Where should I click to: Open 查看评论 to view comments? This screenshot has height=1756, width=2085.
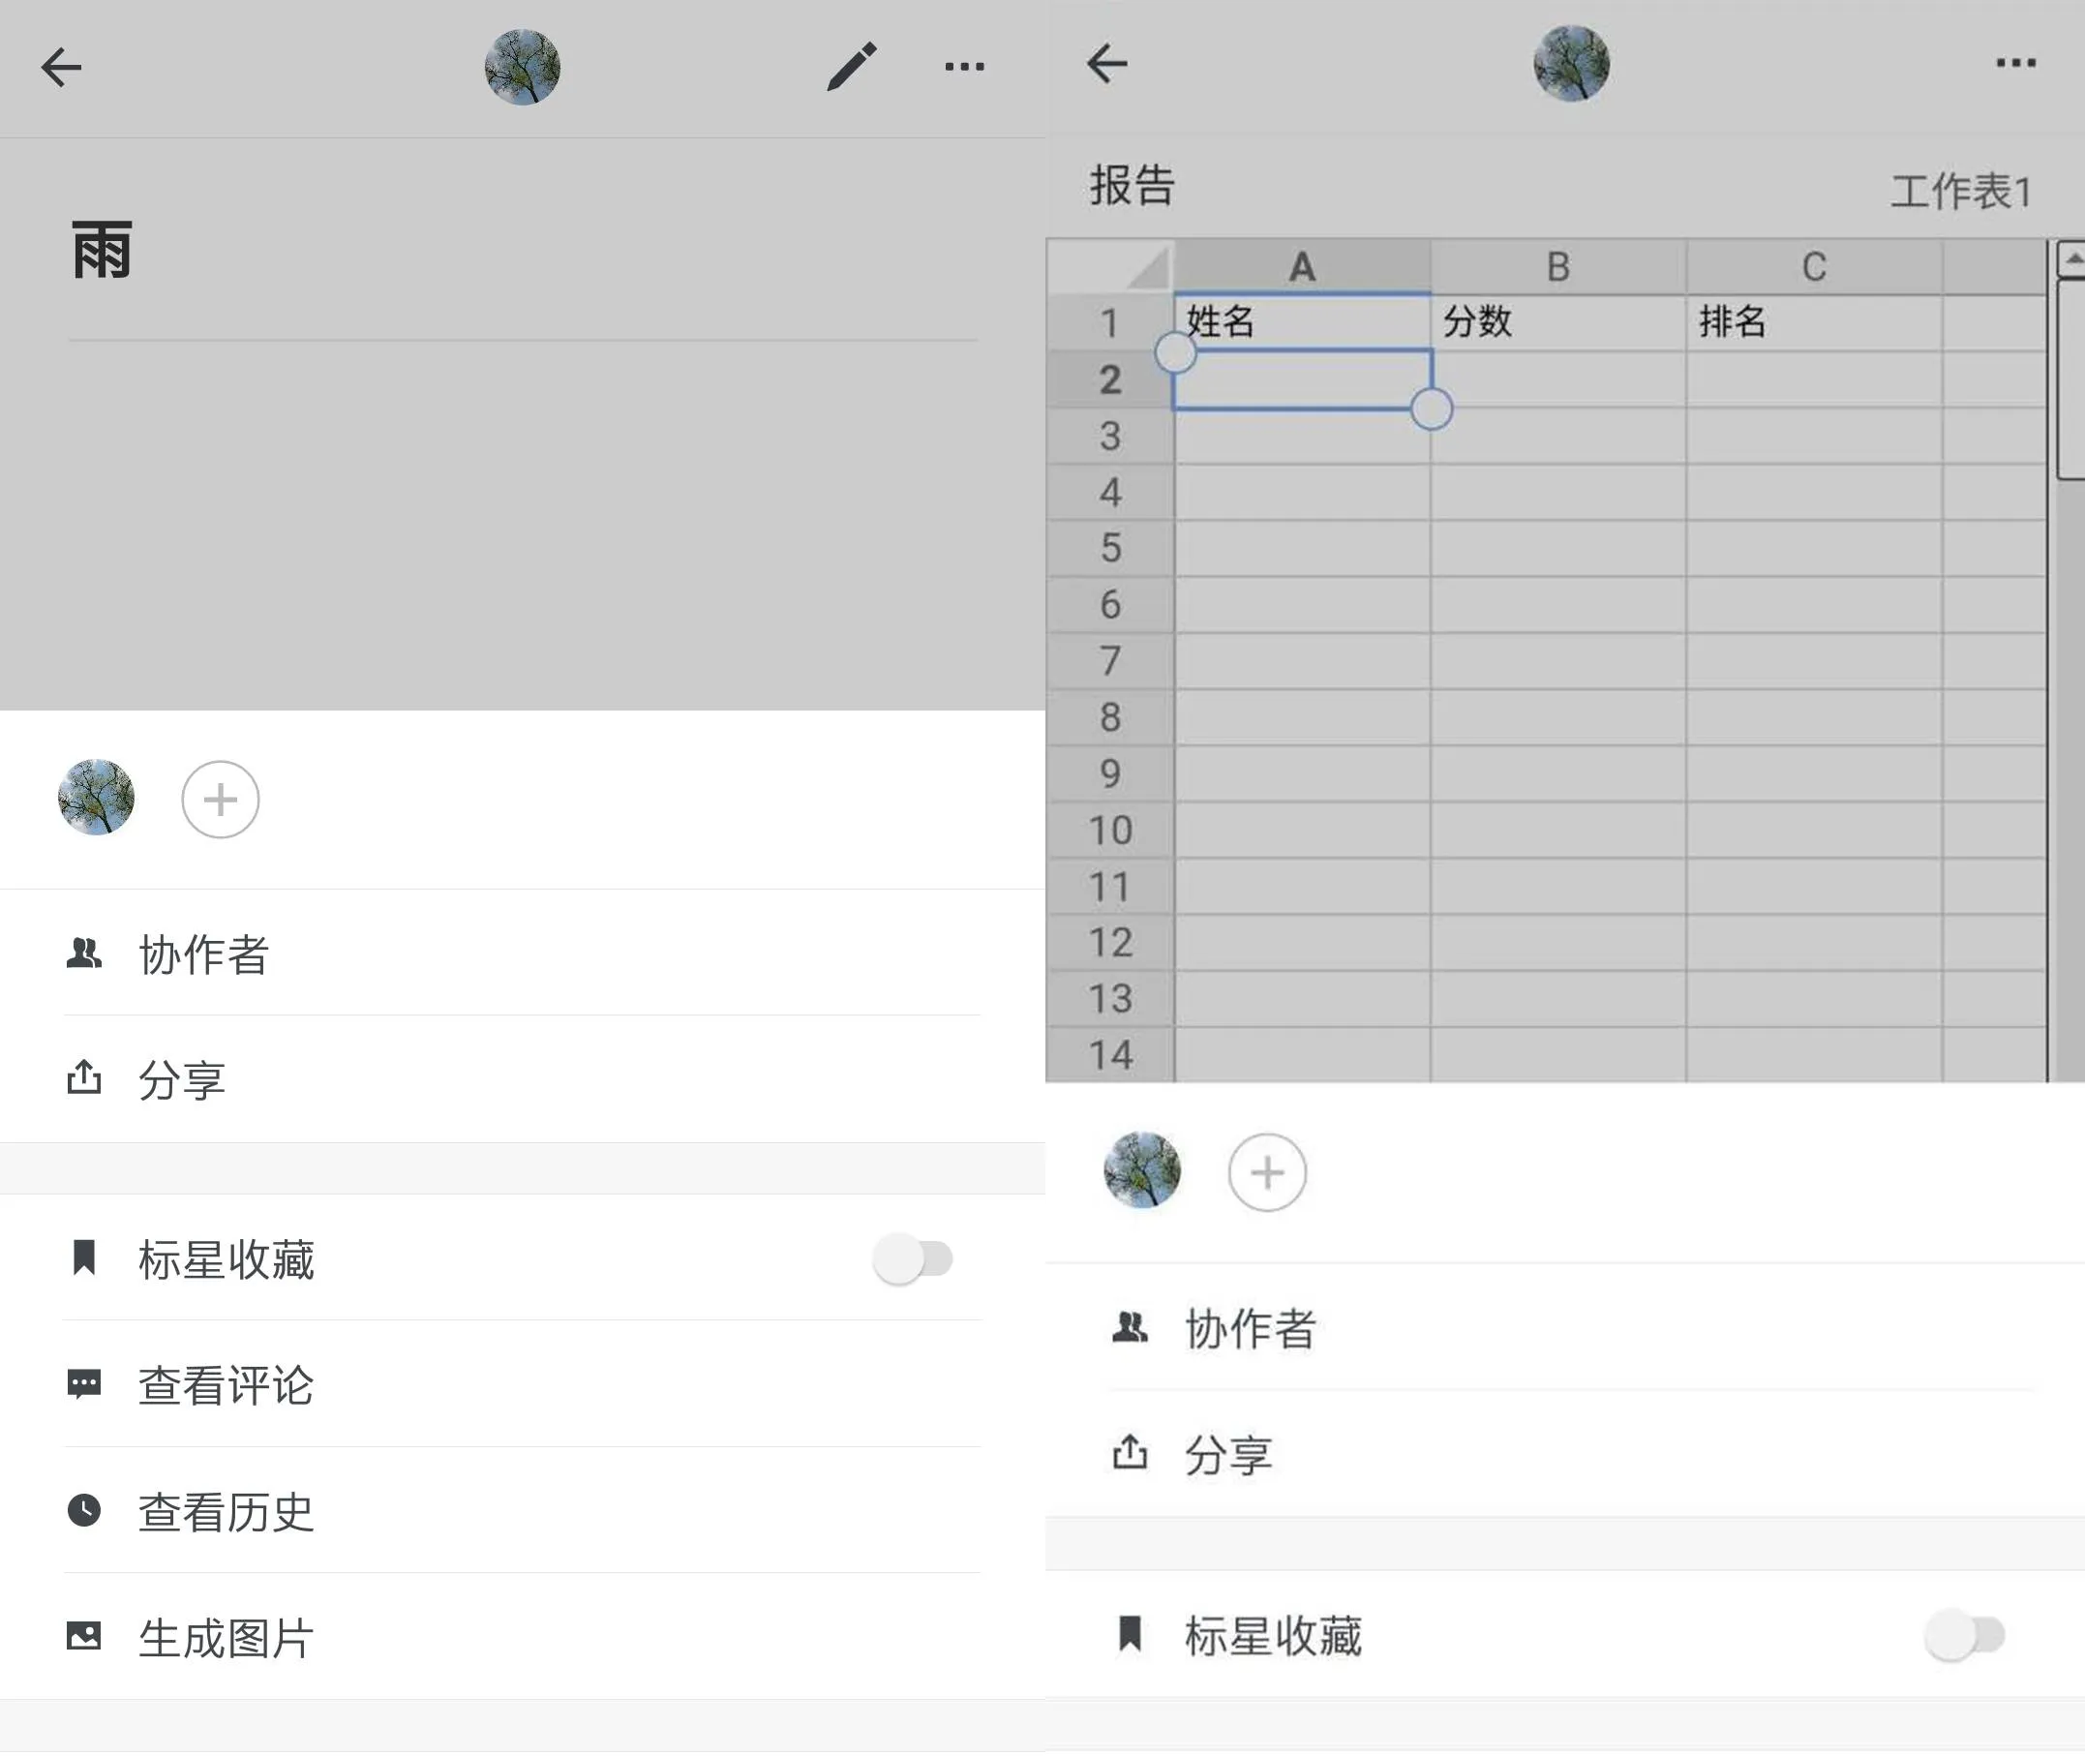[x=226, y=1384]
